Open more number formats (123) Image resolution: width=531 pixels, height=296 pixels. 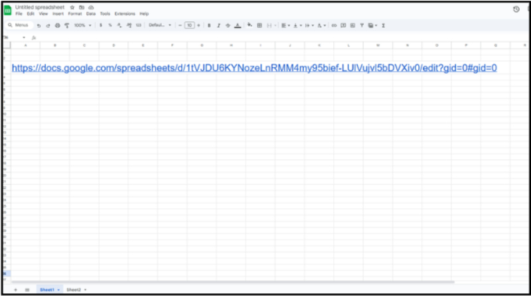coord(139,25)
